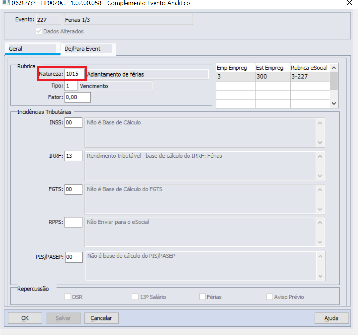Click PIS/PASEP description scroll down arrow
Viewport: 358px width, 335px height.
point(320,276)
